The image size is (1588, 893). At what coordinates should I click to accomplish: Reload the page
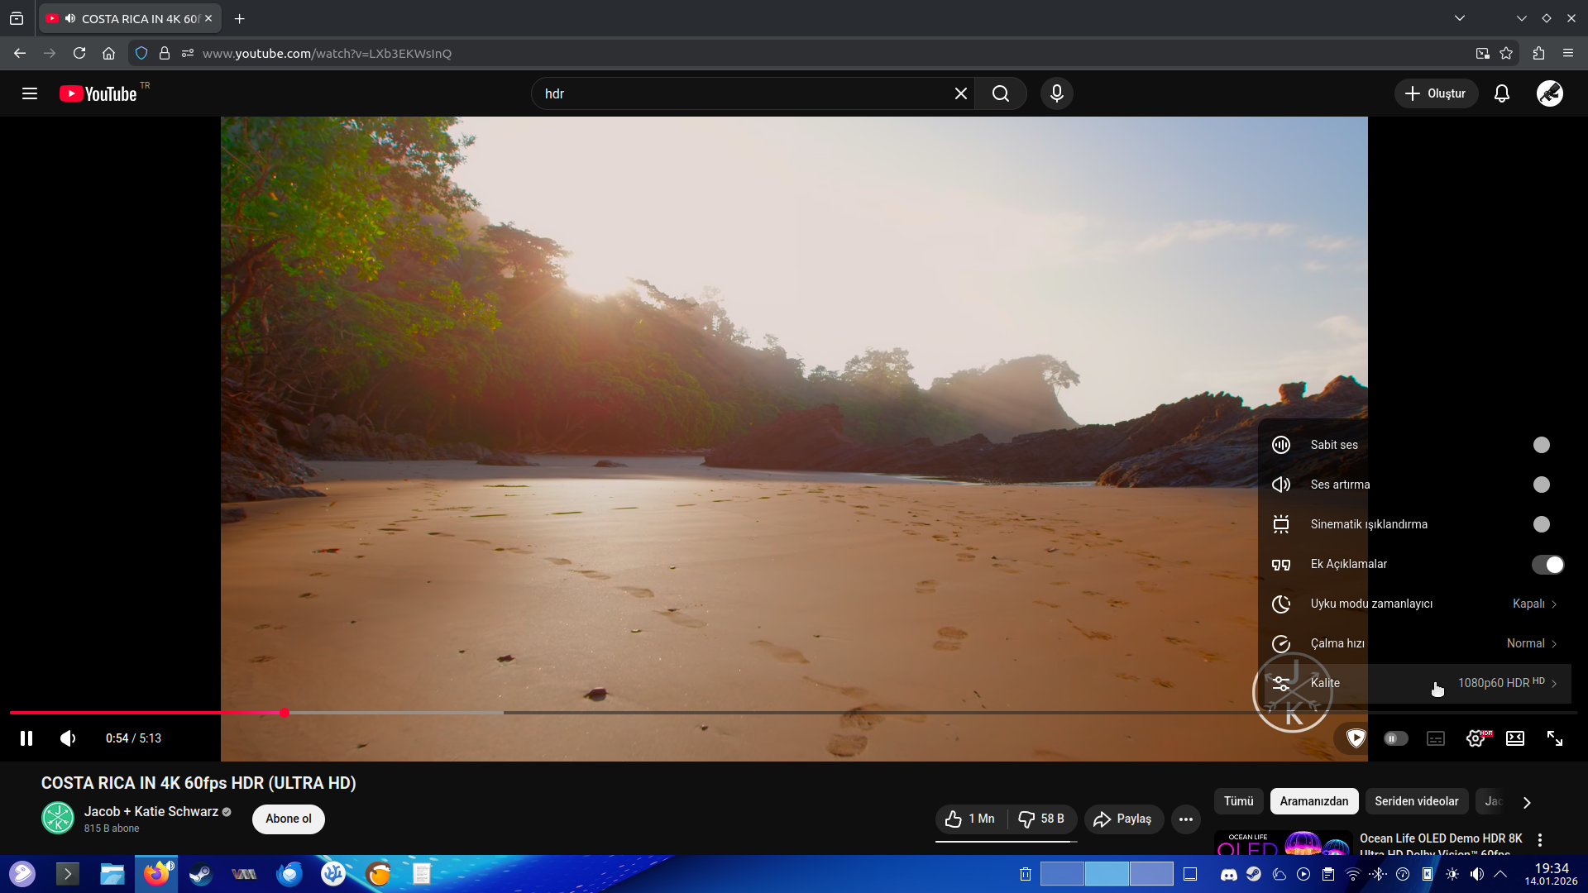click(79, 53)
